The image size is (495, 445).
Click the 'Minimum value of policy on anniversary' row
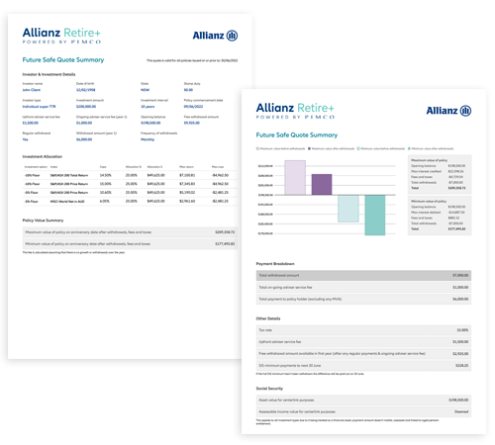pos(130,244)
